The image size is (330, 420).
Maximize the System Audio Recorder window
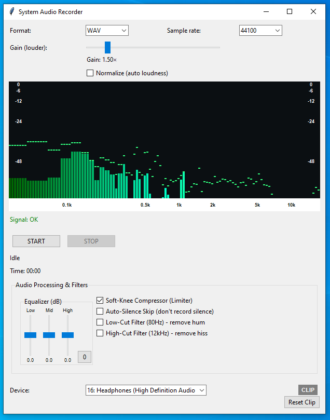pyautogui.click(x=290, y=11)
